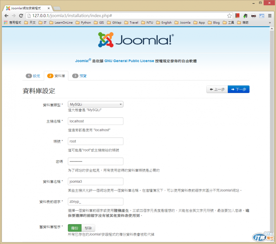Open the MySQLi database type dropdown
This screenshot has width=276, height=244.
click(x=96, y=104)
